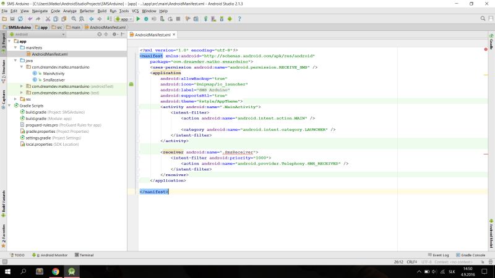Click the Undo toolbar icon
The image size is (495, 278).
click(x=30, y=19)
